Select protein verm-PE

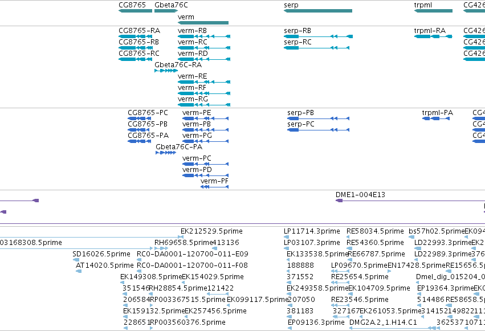pyautogui.click(x=205, y=118)
